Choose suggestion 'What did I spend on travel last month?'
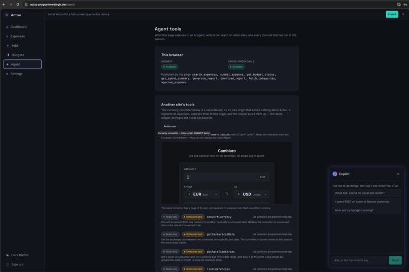Viewport: 409px width, 272px height. click(x=366, y=193)
